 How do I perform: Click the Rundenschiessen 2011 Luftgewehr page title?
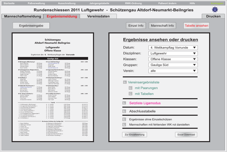[114, 10]
